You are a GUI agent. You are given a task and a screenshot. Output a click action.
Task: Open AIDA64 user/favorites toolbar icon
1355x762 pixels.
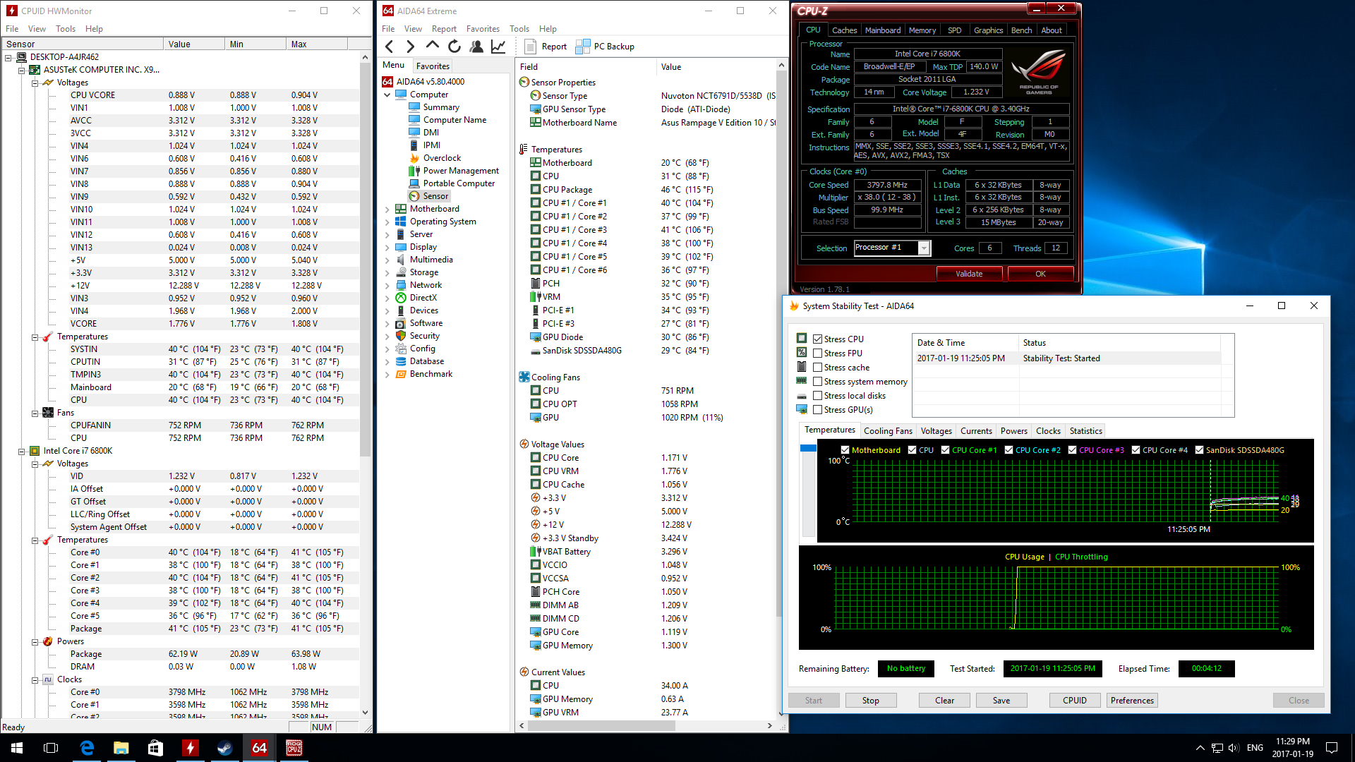(476, 47)
